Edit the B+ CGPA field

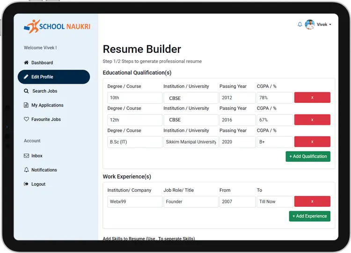point(275,142)
